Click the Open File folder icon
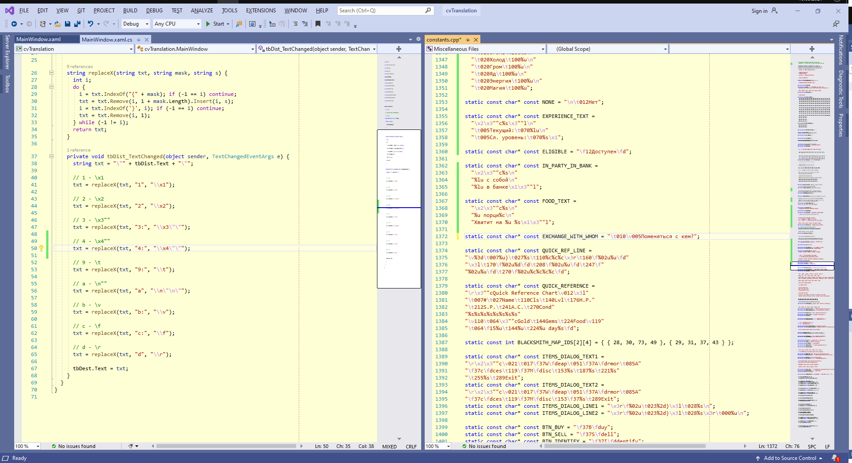The height and width of the screenshot is (463, 852). pyautogui.click(x=58, y=24)
